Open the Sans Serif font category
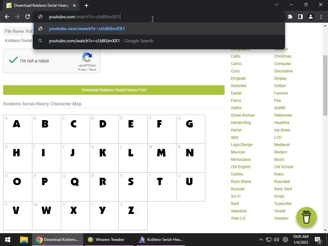Image resolution: width=328 pixels, height=246 pixels. (x=283, y=189)
